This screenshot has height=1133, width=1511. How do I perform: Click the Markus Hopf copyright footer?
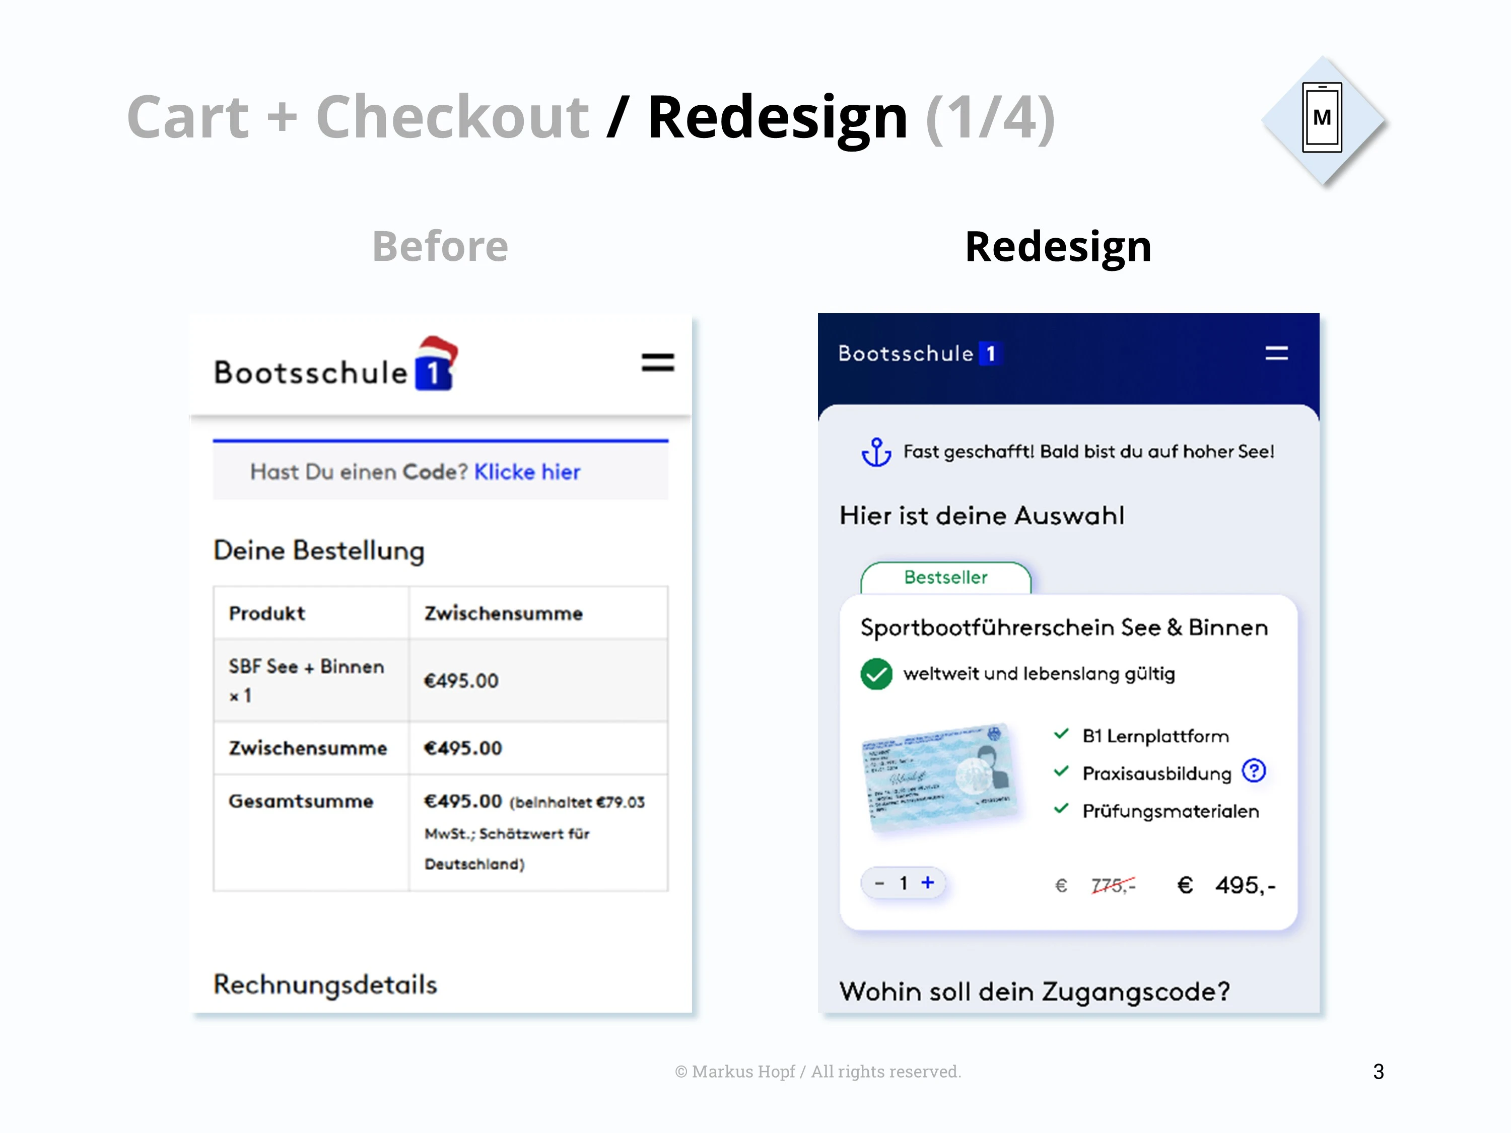point(817,1072)
